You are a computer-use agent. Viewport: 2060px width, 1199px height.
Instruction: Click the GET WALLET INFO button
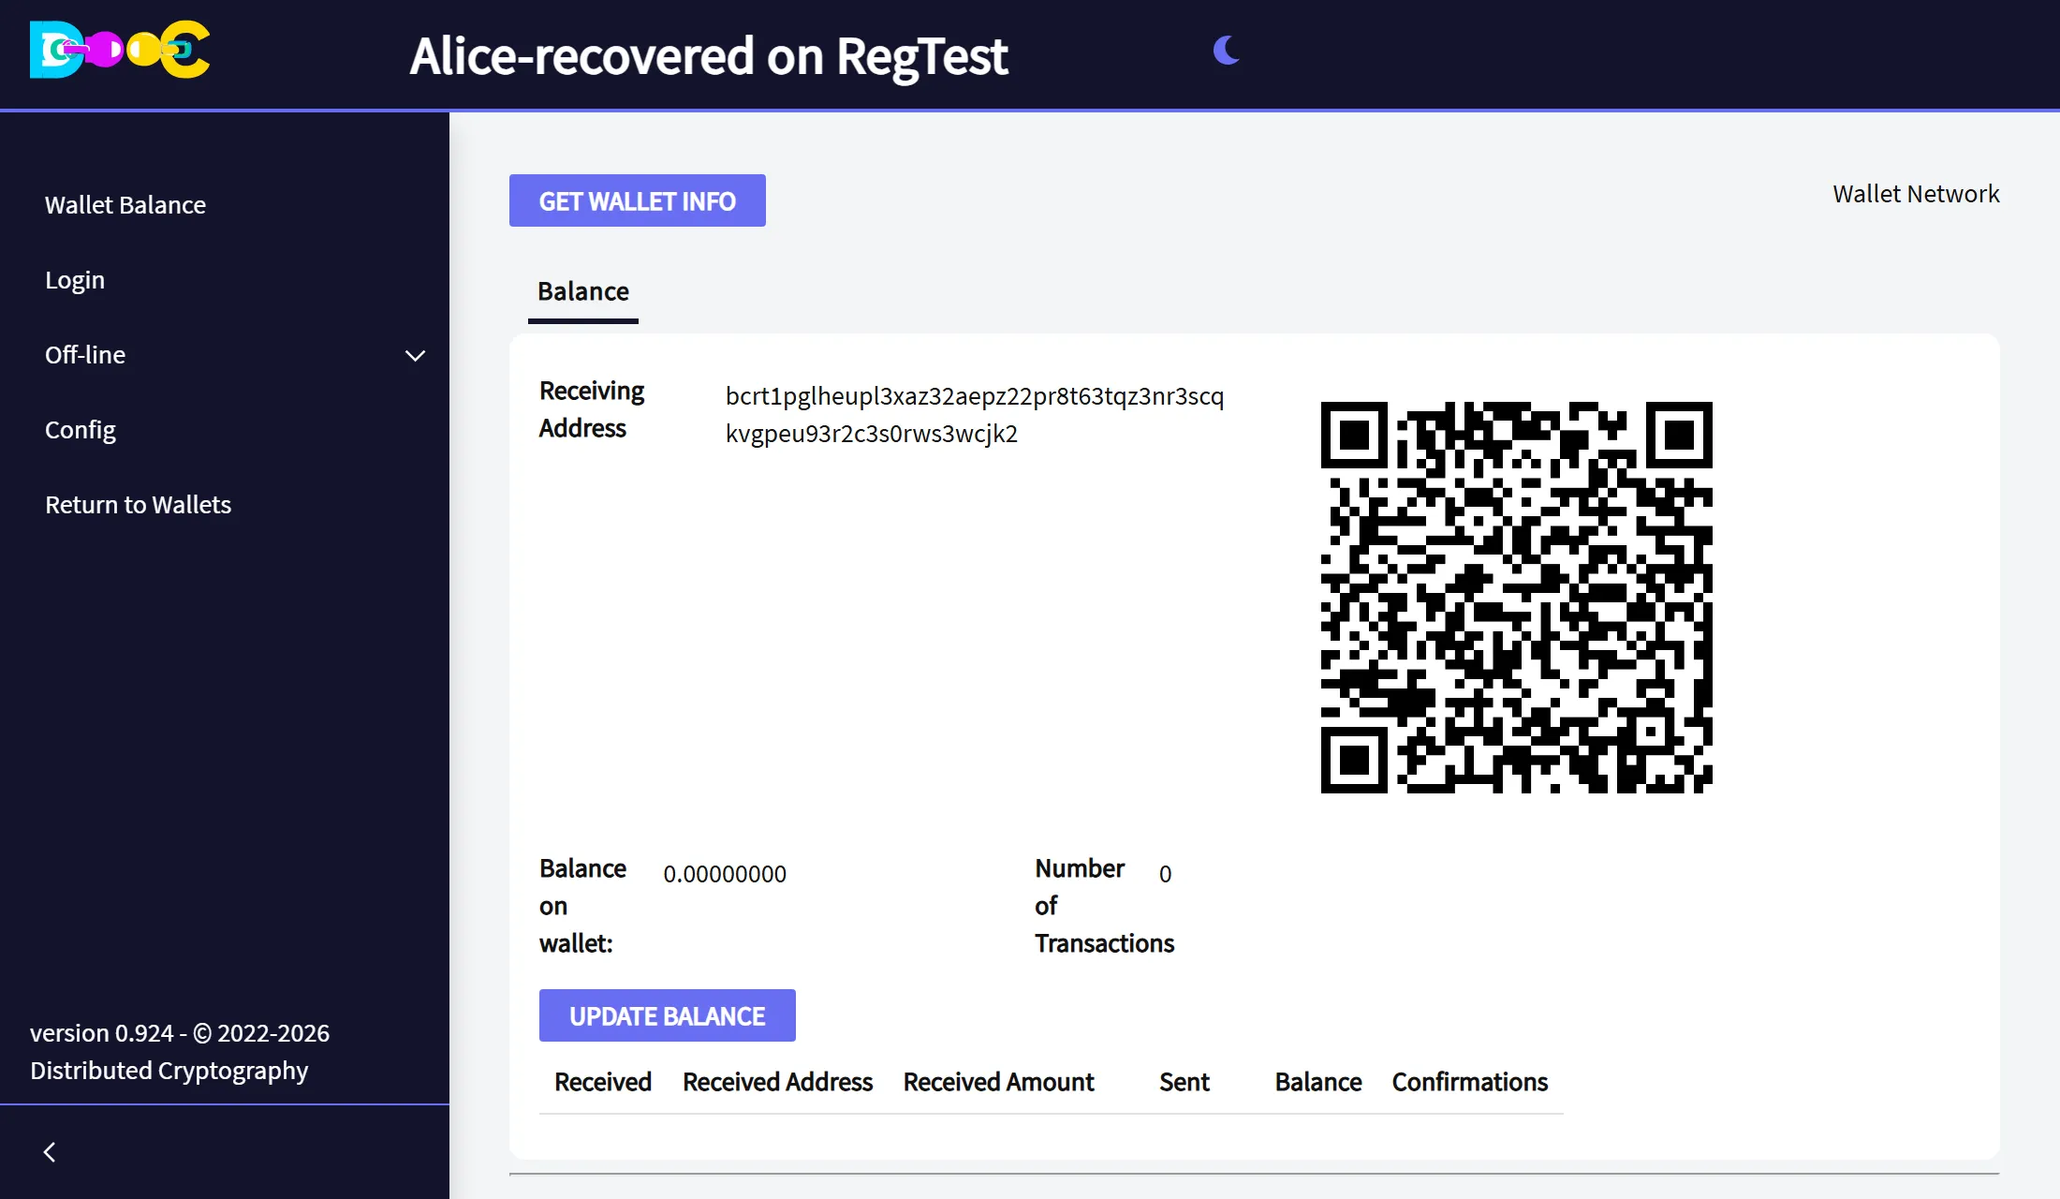(638, 200)
